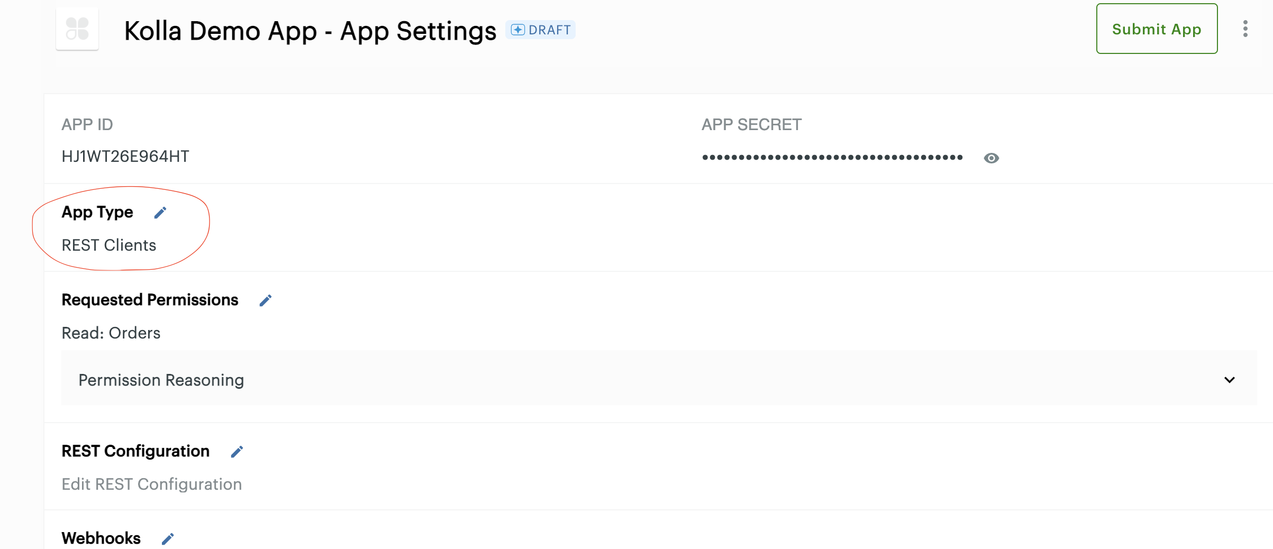Viewport: 1273px width, 549px height.
Task: Click the Webhooks section heading
Action: click(101, 538)
